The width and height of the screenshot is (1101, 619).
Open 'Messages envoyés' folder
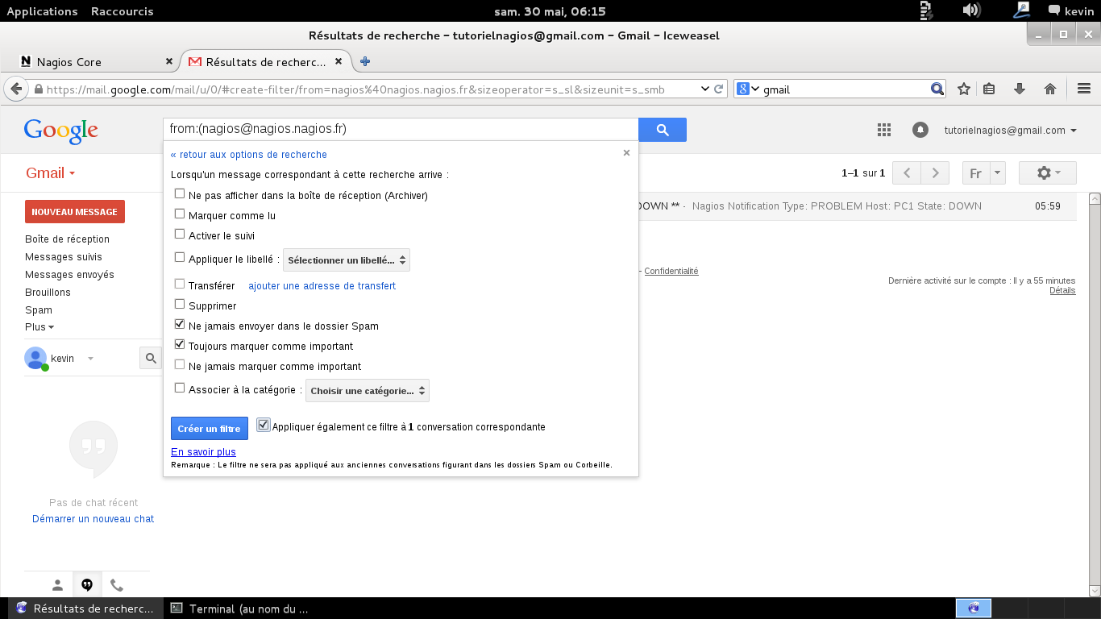(69, 275)
